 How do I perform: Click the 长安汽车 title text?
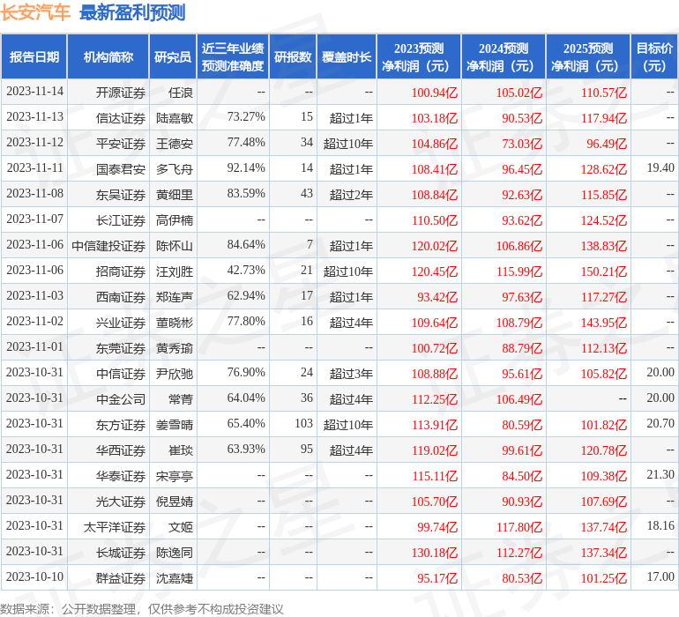pyautogui.click(x=35, y=11)
